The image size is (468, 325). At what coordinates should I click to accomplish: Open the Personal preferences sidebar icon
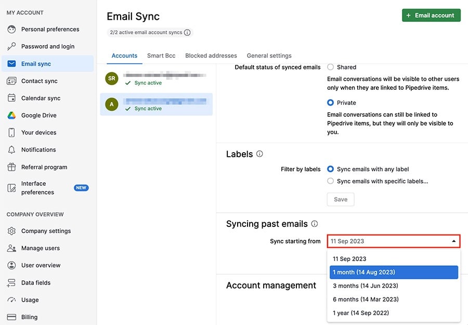(x=11, y=29)
